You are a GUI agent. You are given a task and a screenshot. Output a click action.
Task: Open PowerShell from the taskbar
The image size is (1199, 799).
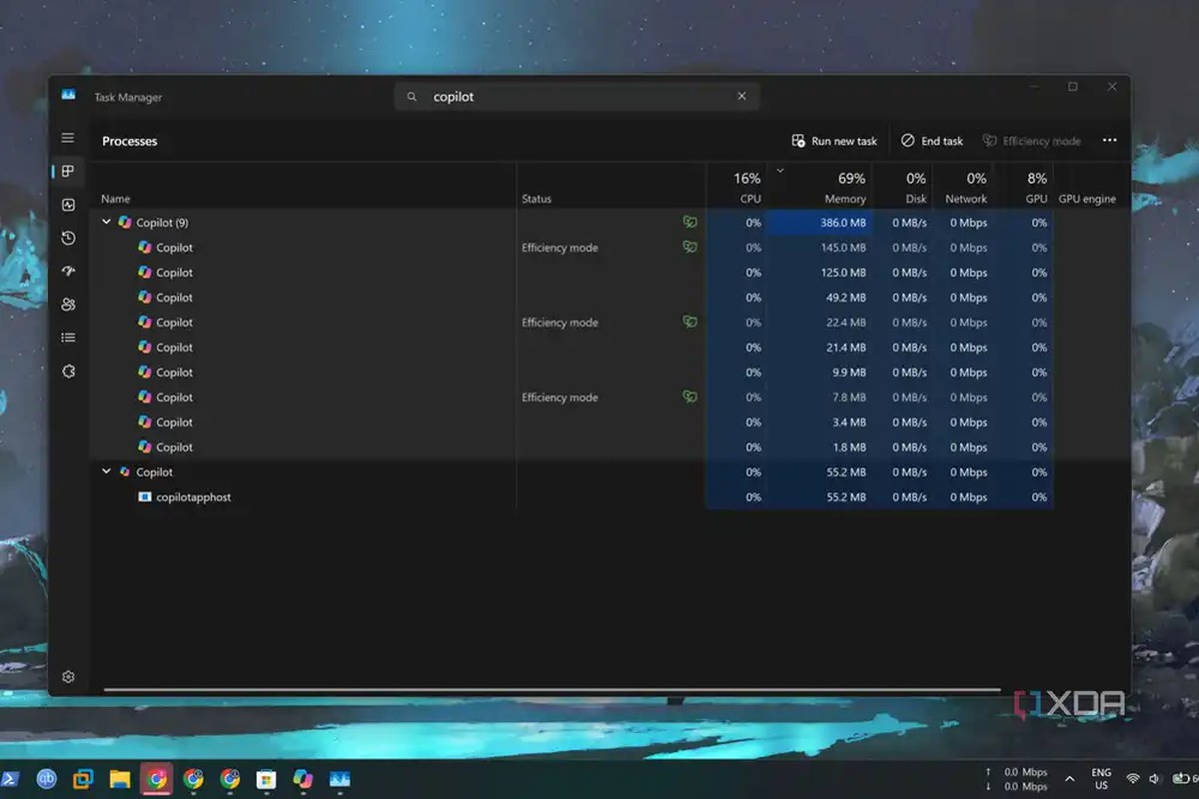click(7, 778)
